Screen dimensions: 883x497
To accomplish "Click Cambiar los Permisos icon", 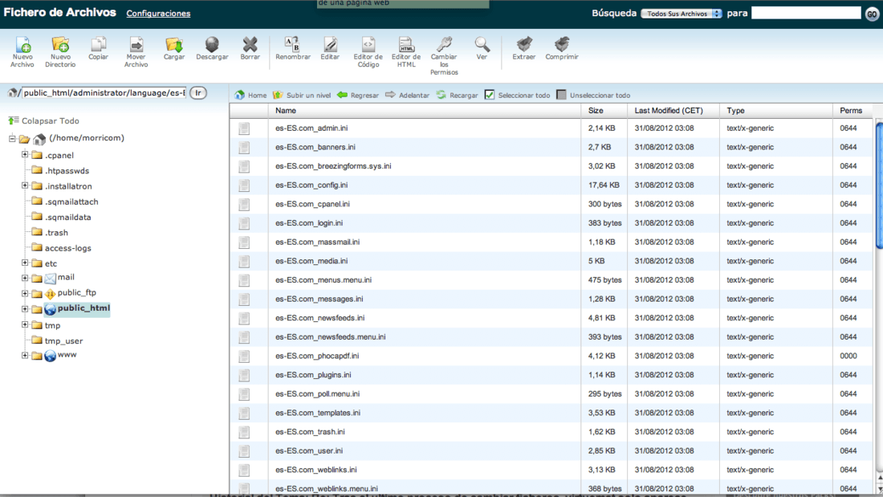I will [444, 45].
